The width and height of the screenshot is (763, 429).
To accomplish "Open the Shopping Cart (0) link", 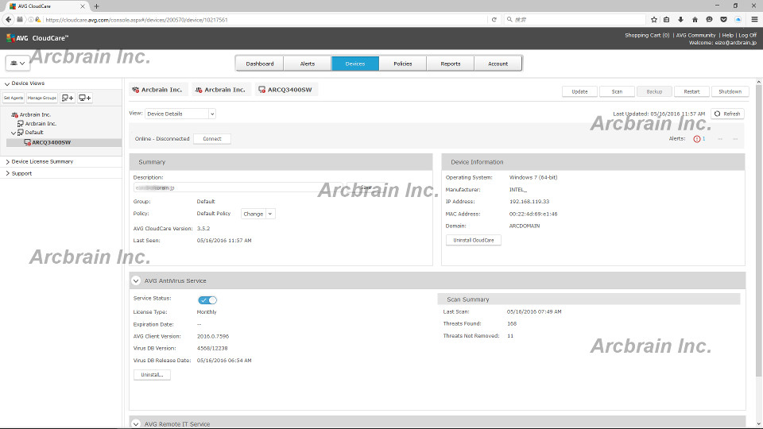I will pyautogui.click(x=647, y=35).
